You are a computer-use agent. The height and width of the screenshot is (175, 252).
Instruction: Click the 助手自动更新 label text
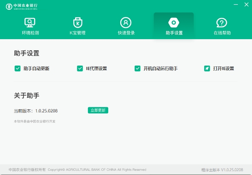click(x=37, y=69)
